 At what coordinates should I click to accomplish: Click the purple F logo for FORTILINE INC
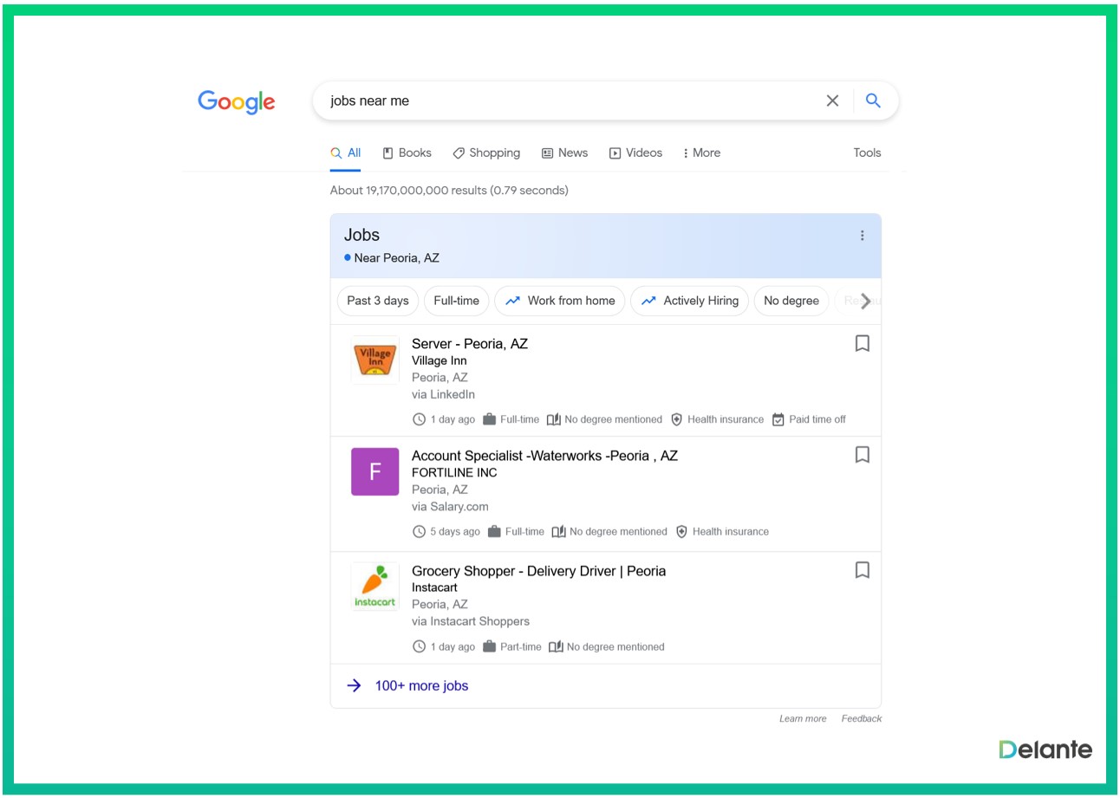[x=374, y=471]
